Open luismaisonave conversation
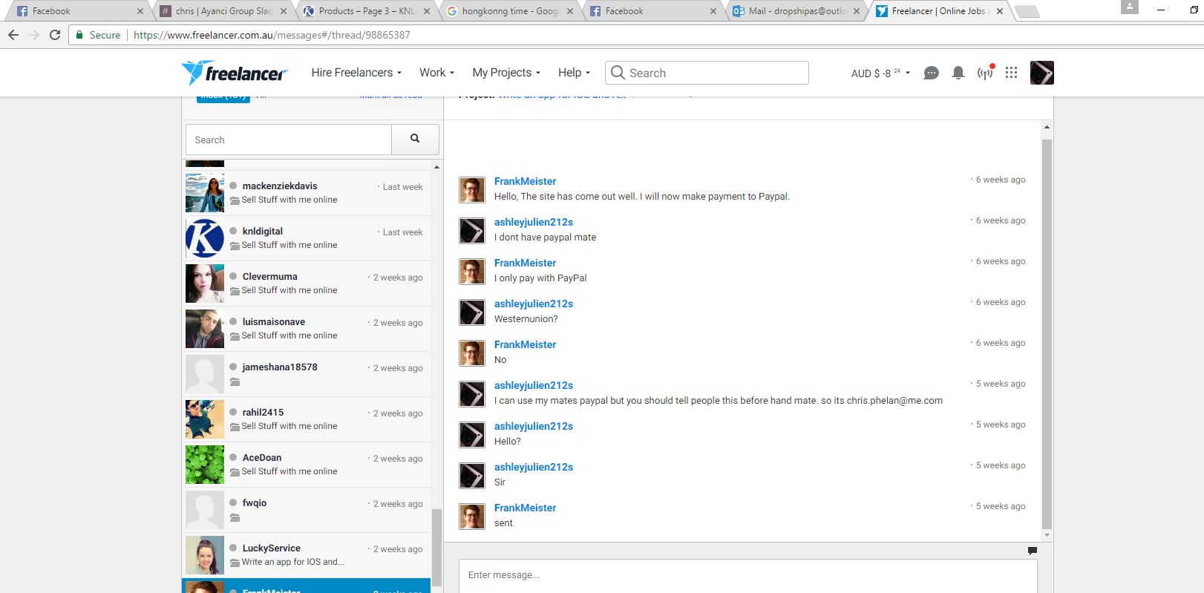 click(x=307, y=329)
